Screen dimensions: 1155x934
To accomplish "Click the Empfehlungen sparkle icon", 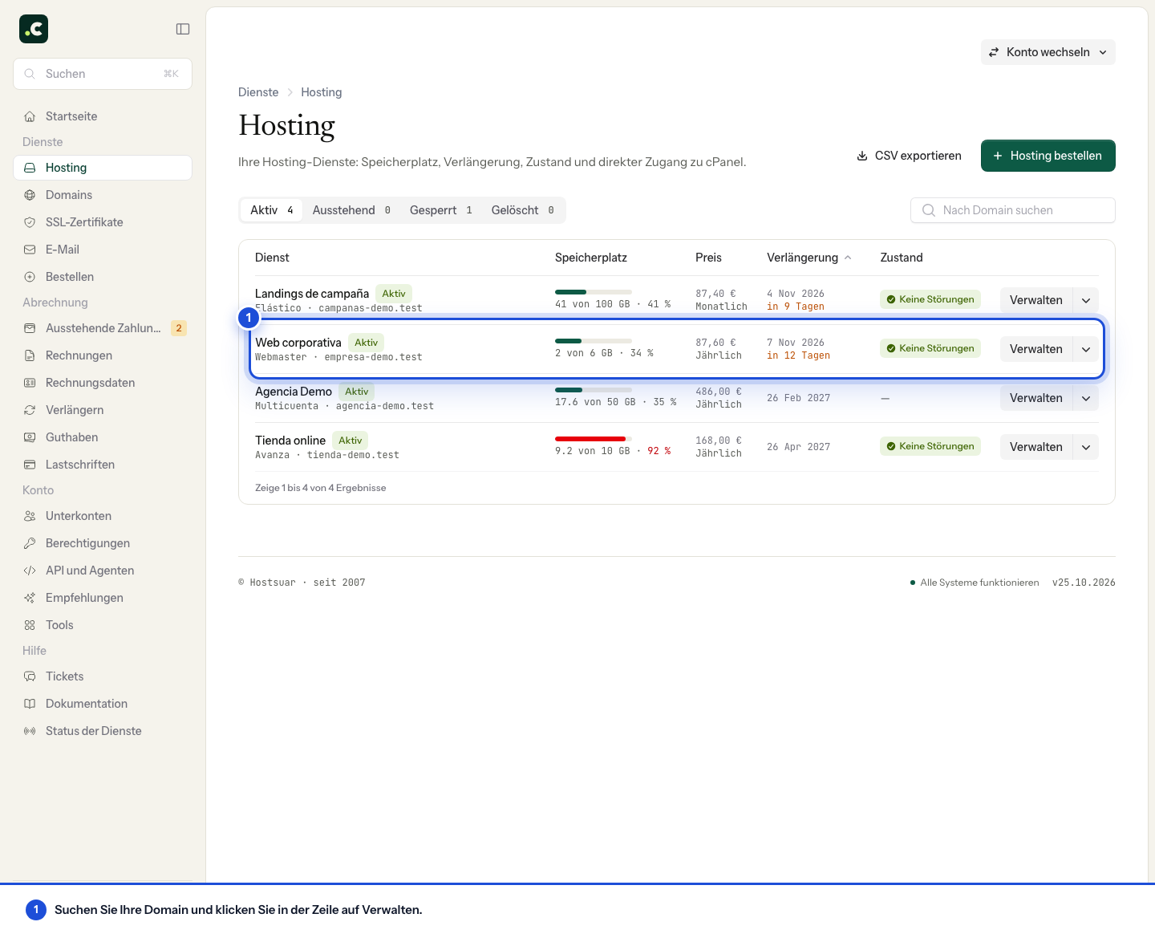I will click(30, 598).
